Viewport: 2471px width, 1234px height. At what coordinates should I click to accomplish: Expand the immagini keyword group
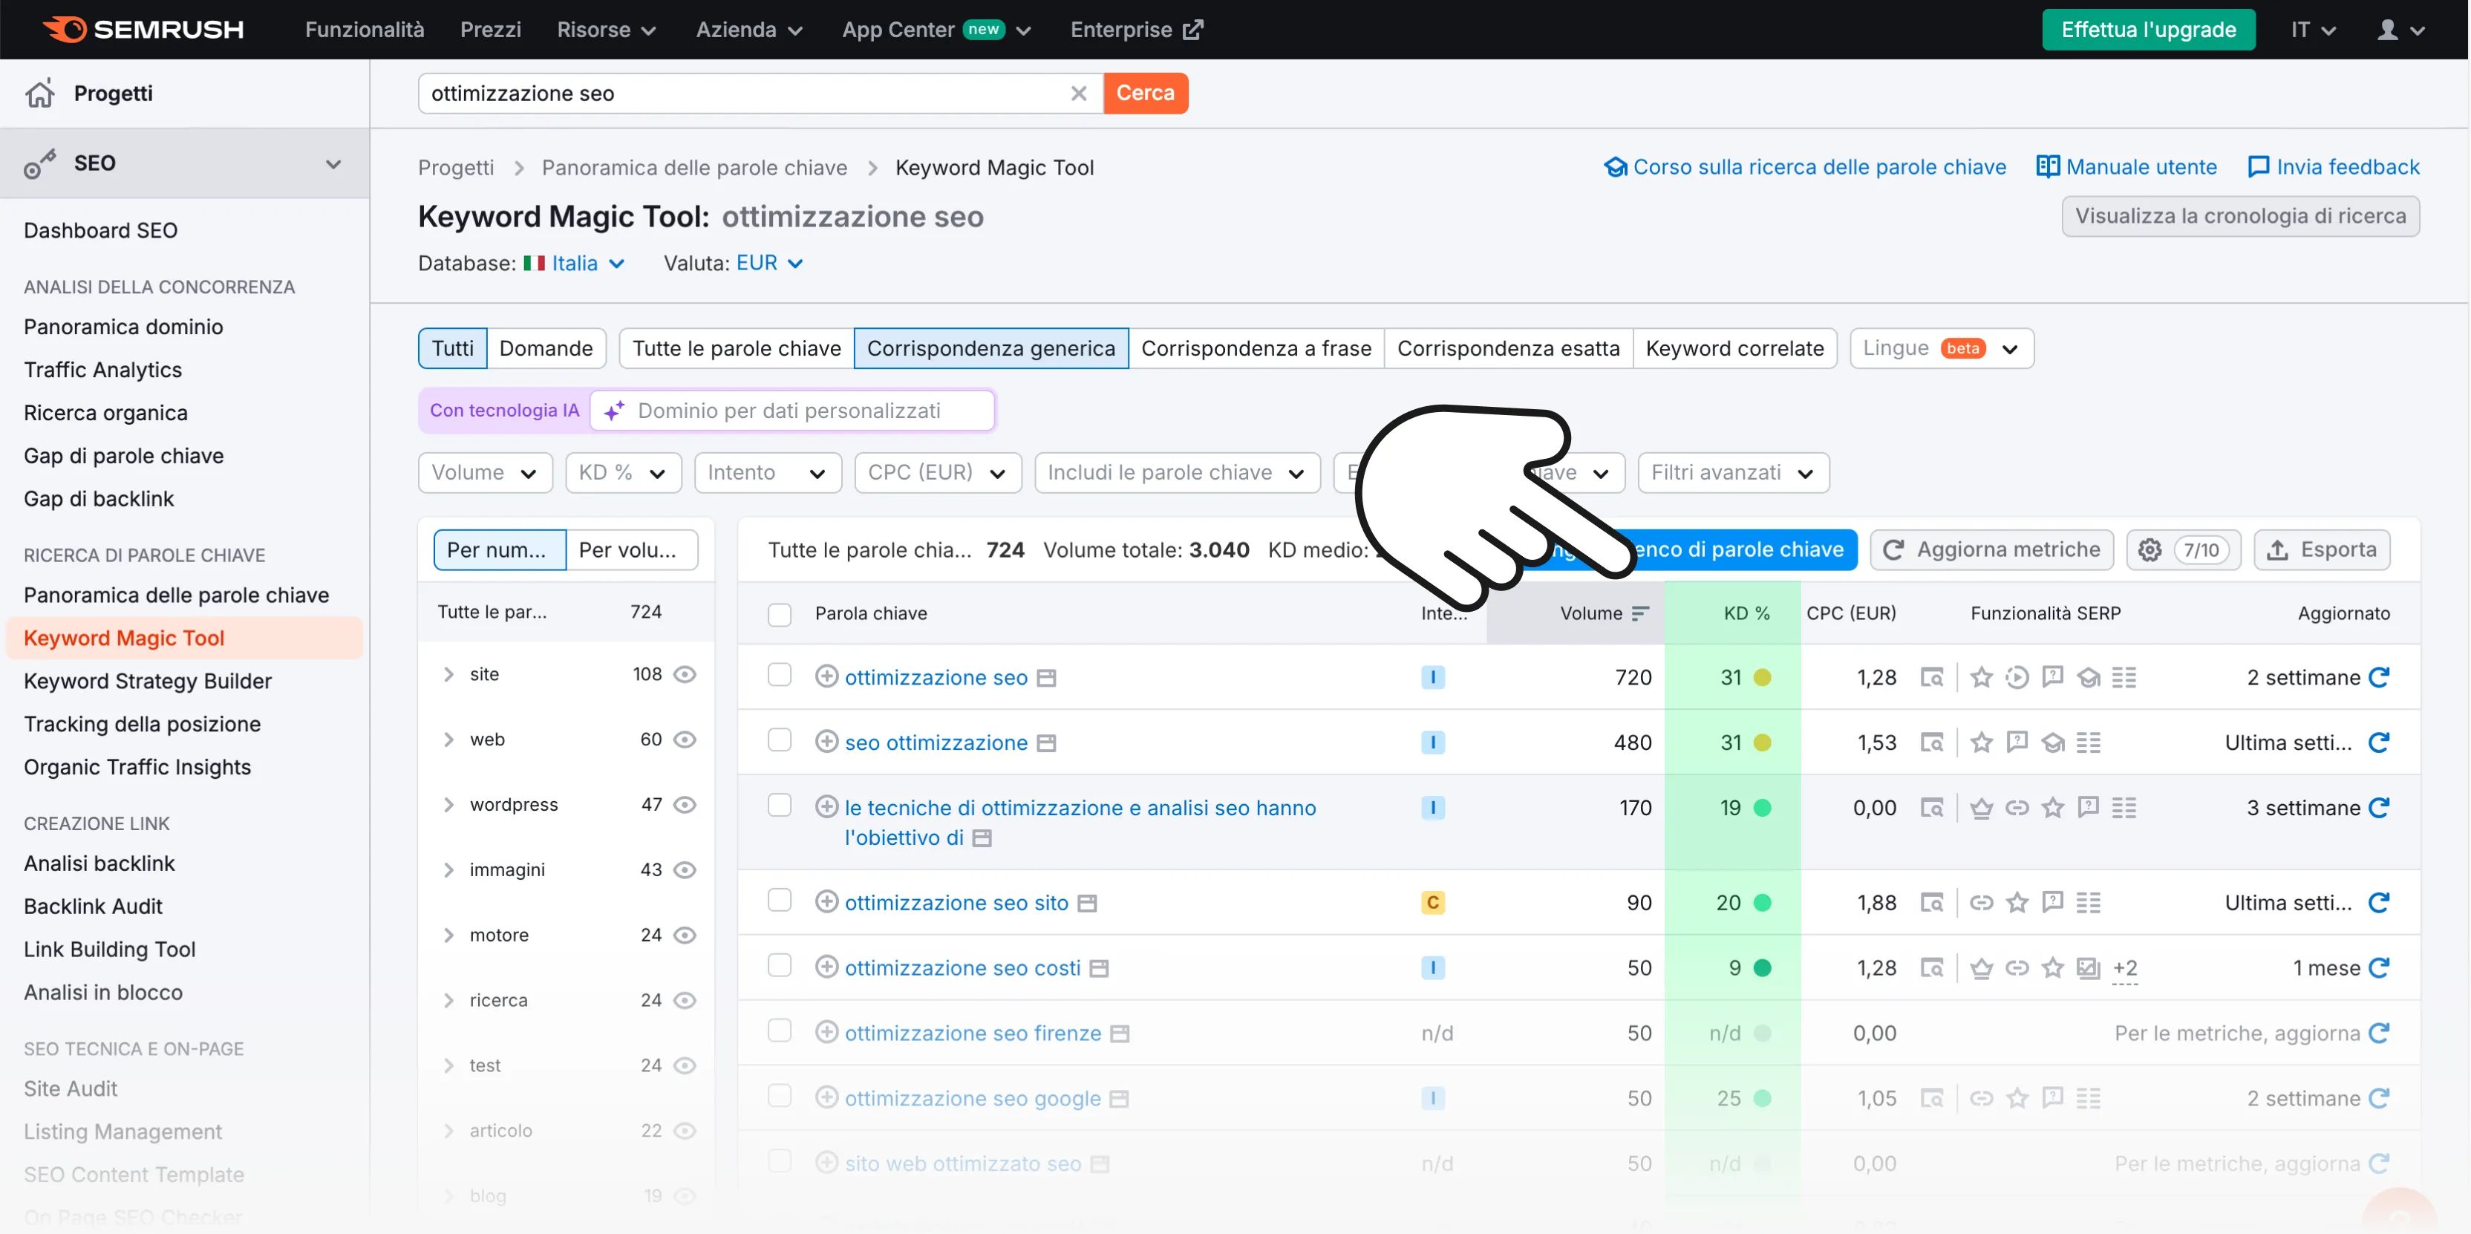pos(448,870)
